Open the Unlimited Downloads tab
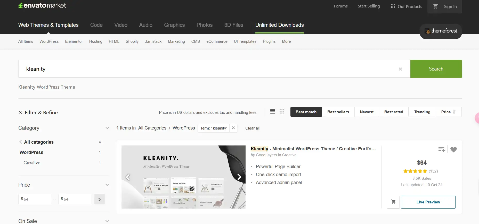This screenshot has height=224, width=479. (x=279, y=25)
